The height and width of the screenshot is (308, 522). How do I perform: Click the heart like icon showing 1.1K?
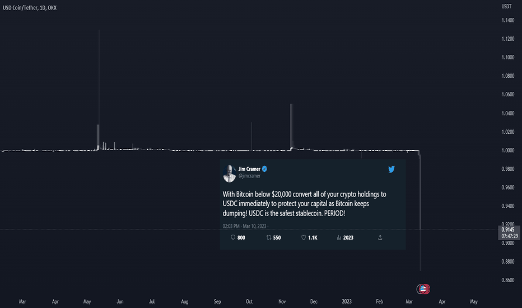click(303, 237)
